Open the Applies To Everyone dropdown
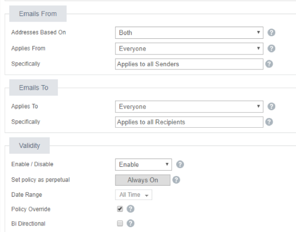The height and width of the screenshot is (232, 296). tap(189, 106)
